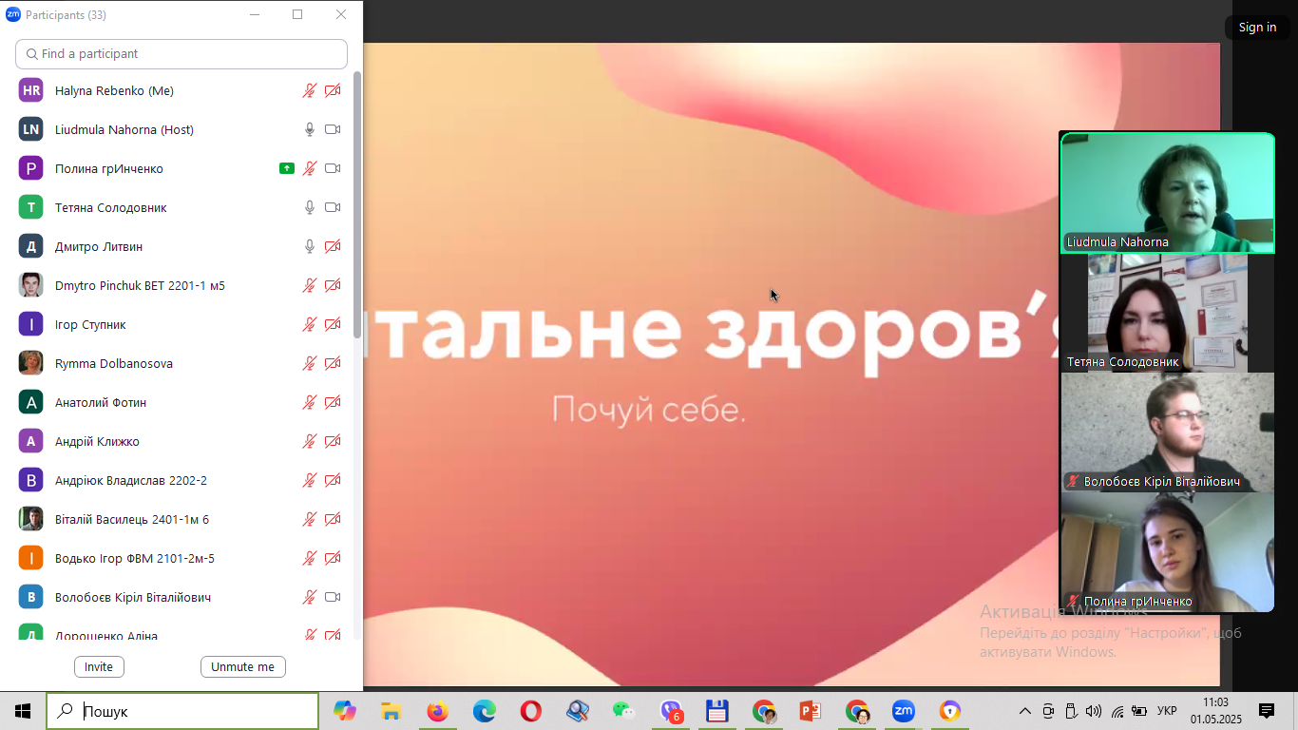Click camera icon for Halyna Rebenko (Me)

(x=333, y=90)
